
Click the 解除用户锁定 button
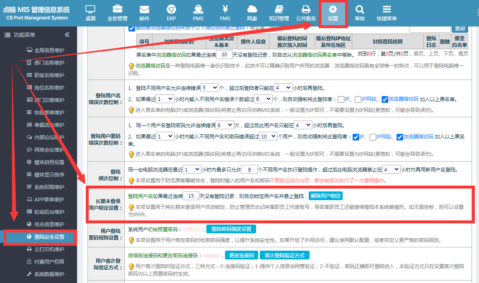[326, 196]
